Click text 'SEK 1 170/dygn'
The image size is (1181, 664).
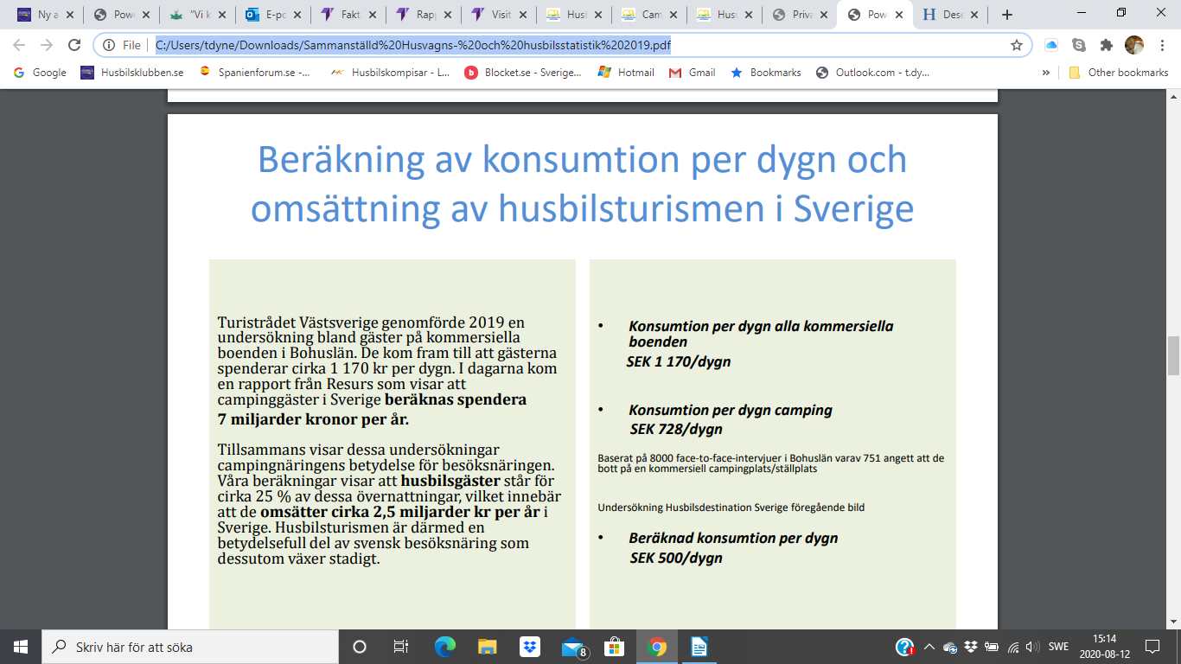click(679, 361)
